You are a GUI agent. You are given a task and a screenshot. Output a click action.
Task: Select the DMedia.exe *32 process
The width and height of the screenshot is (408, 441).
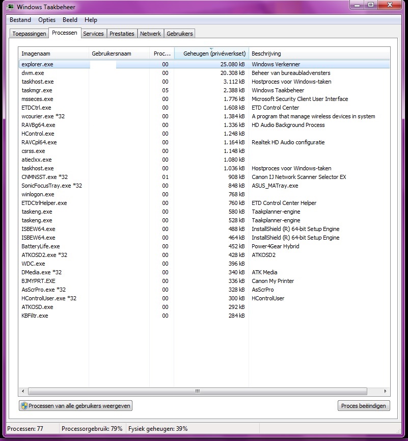pos(204,272)
